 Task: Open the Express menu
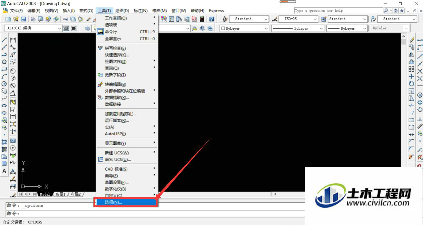click(x=216, y=11)
